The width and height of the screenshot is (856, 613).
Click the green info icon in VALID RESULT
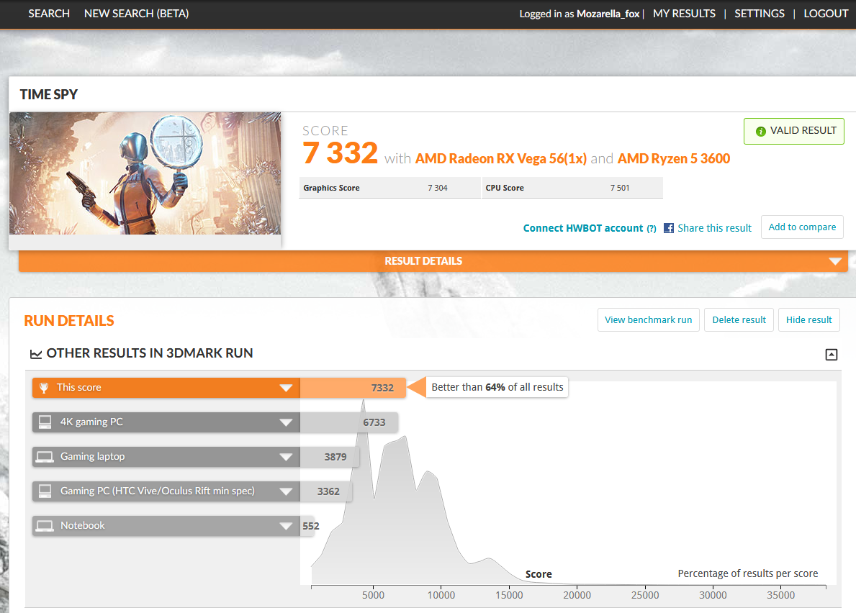[760, 132]
